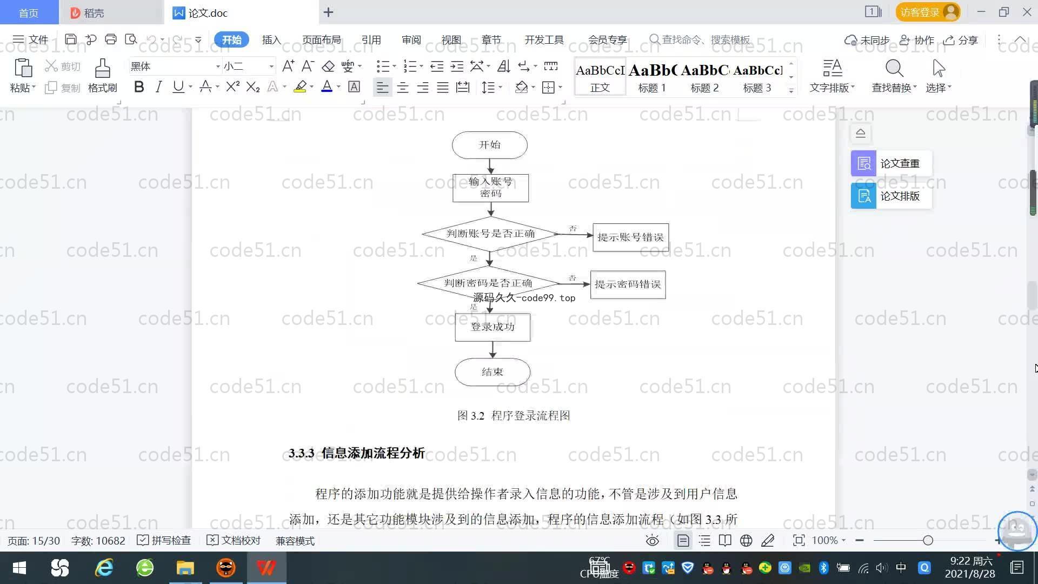Click the search commands field
Image resolution: width=1038 pixels, height=584 pixels.
pyautogui.click(x=700, y=39)
